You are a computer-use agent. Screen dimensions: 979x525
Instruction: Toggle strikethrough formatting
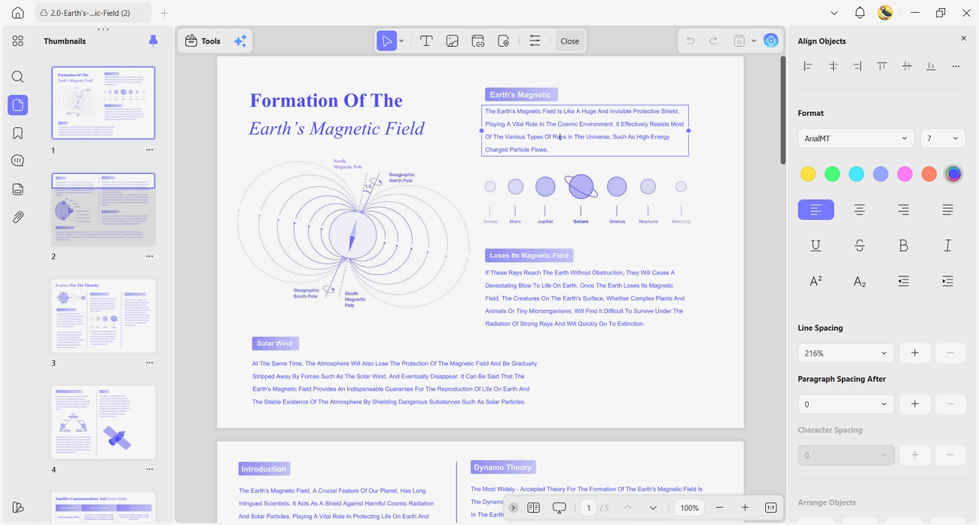tap(859, 246)
